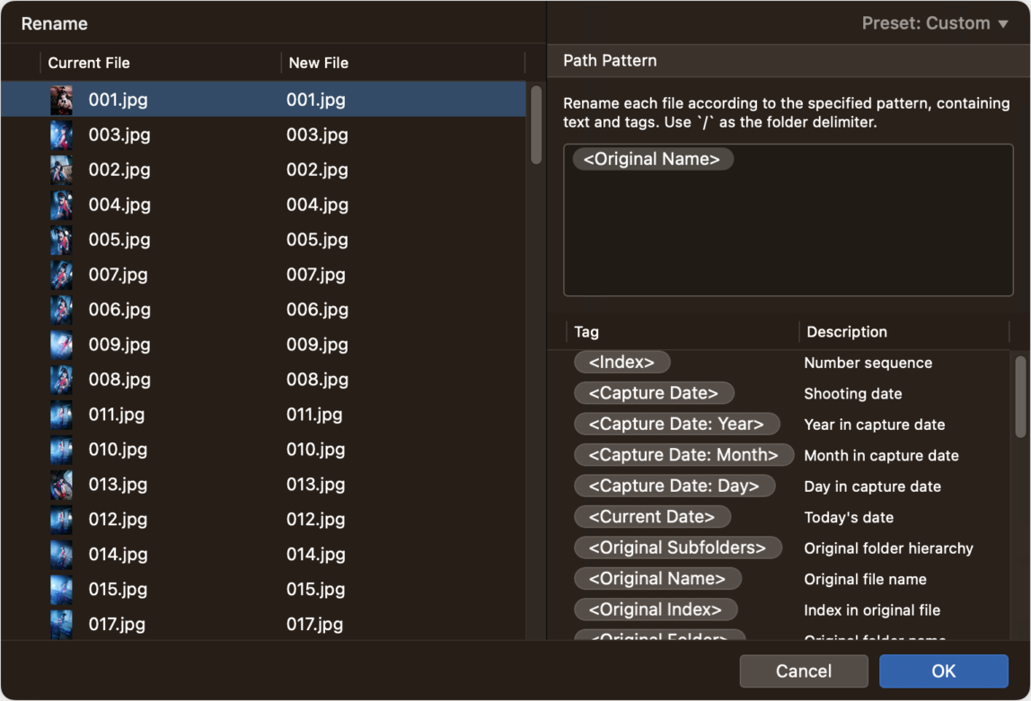Select the 001.jpg thumbnail icon

[62, 100]
